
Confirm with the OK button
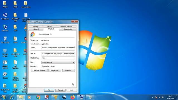49,90
